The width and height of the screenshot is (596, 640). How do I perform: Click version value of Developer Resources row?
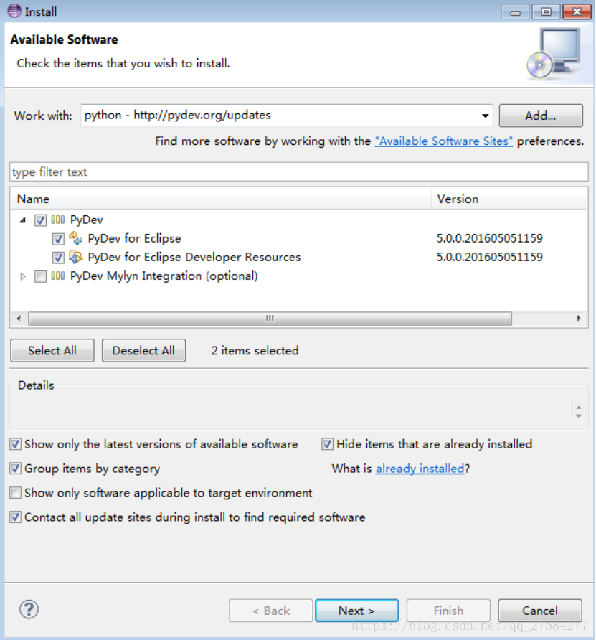click(490, 257)
